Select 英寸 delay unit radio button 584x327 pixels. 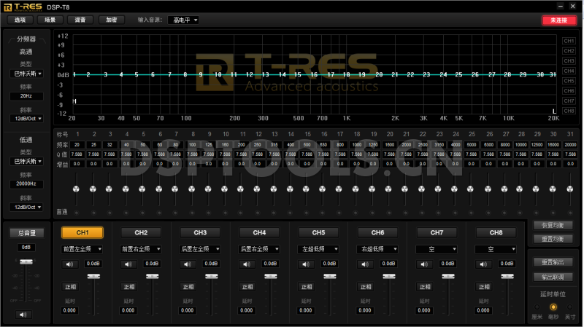(x=570, y=307)
